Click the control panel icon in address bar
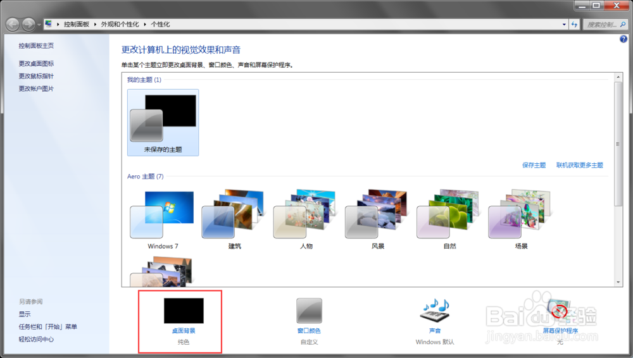Image resolution: width=633 pixels, height=358 pixels. point(49,24)
